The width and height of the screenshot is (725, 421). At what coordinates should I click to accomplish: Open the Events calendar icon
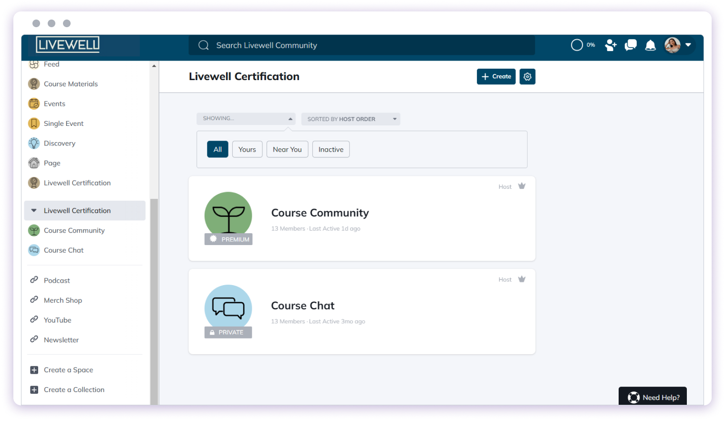pyautogui.click(x=34, y=103)
